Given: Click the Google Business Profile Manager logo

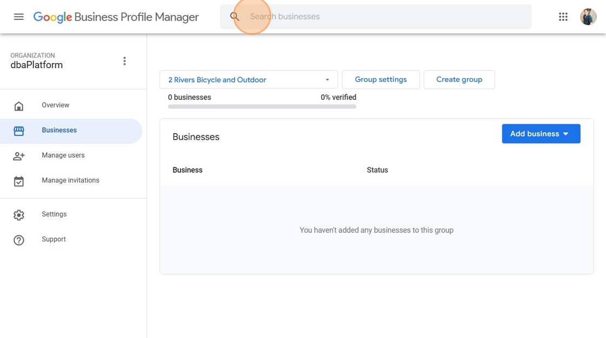Looking at the screenshot, I should pyautogui.click(x=116, y=17).
